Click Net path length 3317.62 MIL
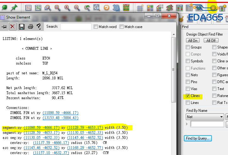The width and height of the screenshot is (228, 155). pos(62,88)
